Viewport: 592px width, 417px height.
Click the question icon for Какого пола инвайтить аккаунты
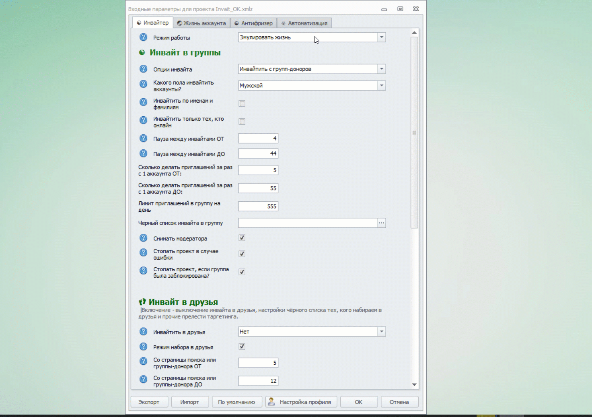click(143, 84)
